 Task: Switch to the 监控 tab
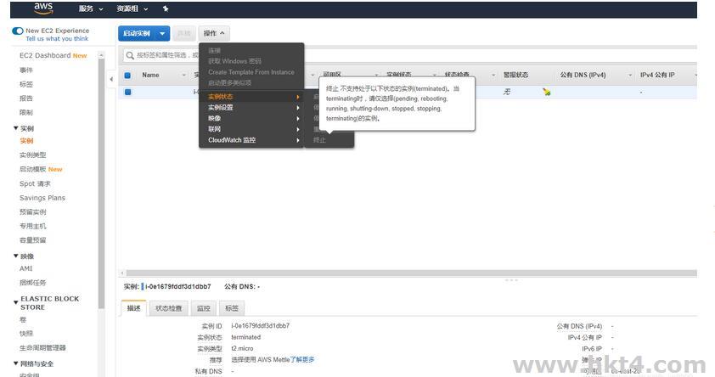(x=203, y=308)
